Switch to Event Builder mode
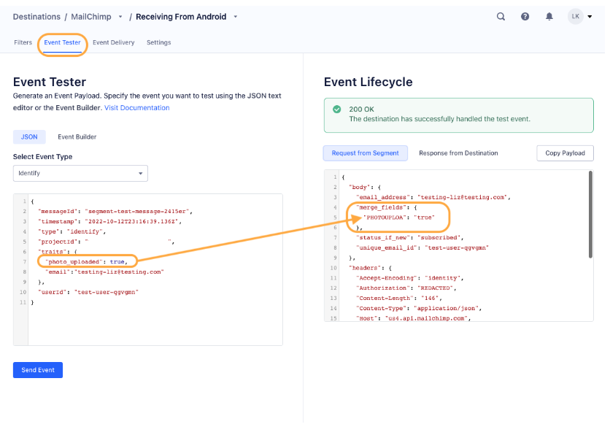 pos(77,136)
